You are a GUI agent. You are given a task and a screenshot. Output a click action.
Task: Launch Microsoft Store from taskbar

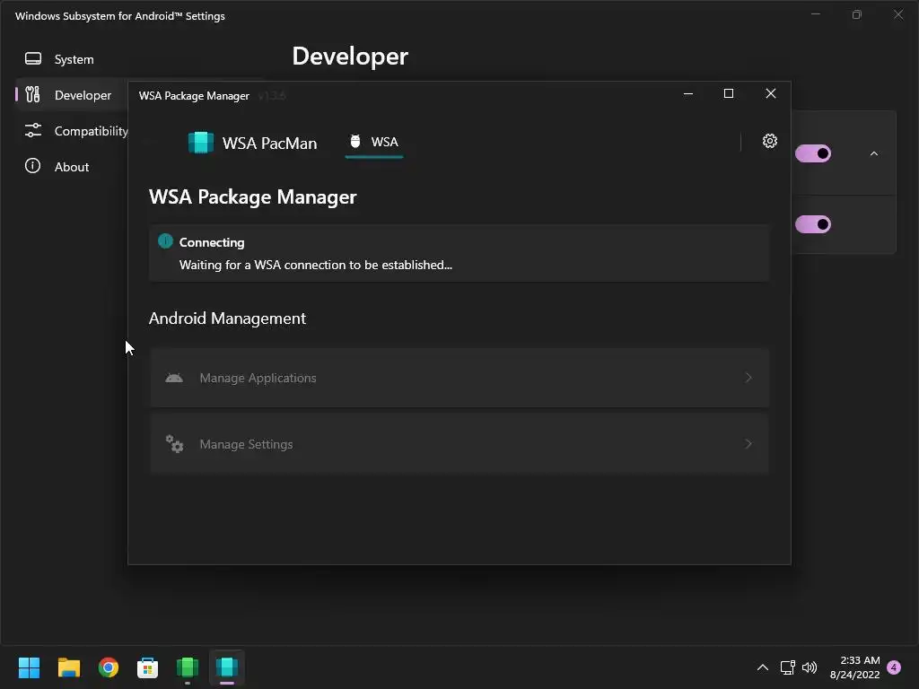(148, 667)
